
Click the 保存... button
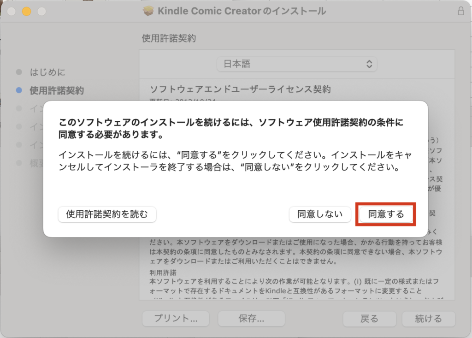coord(251,319)
